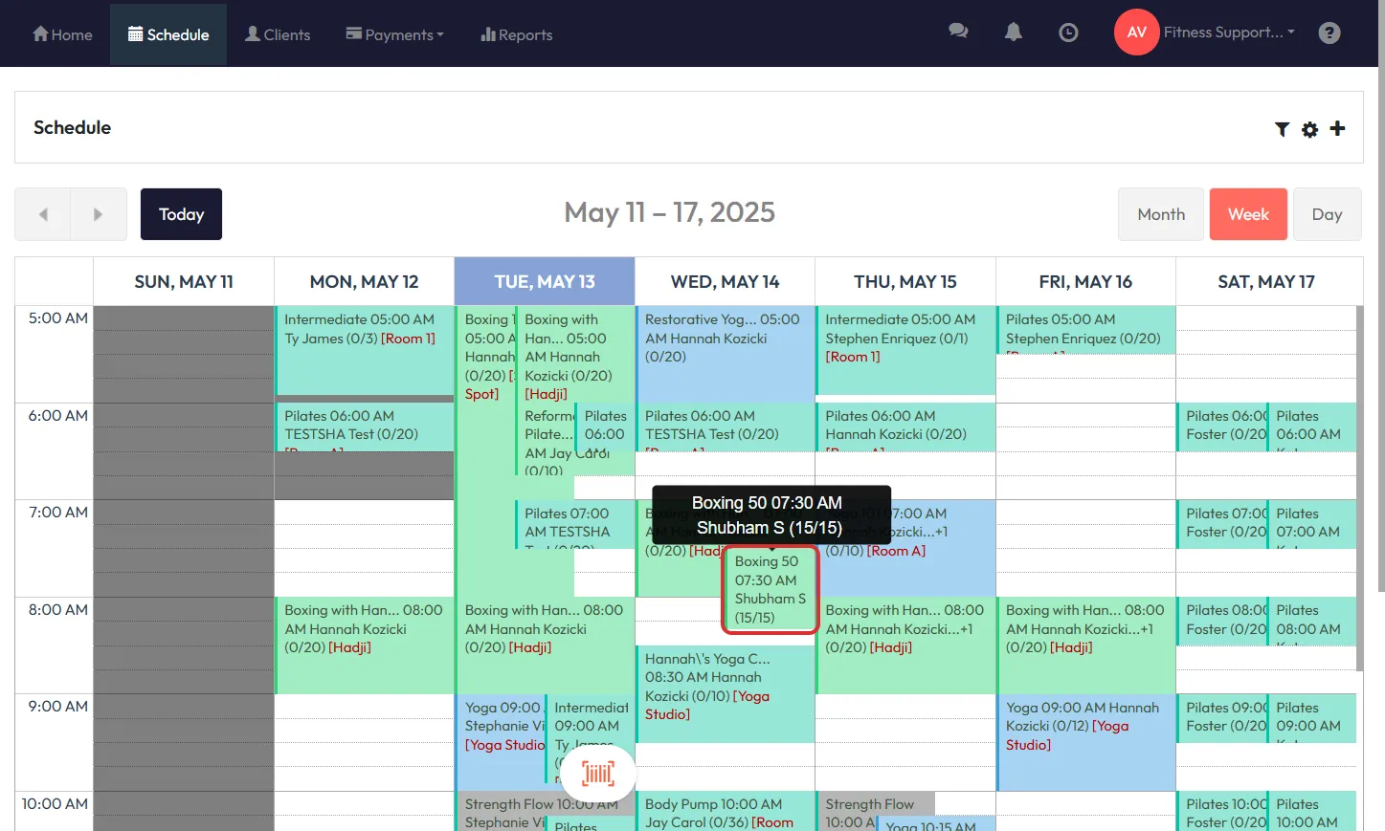This screenshot has width=1385, height=831.
Task: Go to the Home page
Action: [62, 34]
